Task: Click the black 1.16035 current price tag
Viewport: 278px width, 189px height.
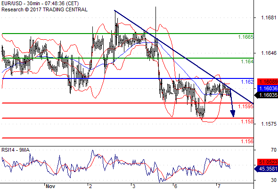Action: coord(267,95)
